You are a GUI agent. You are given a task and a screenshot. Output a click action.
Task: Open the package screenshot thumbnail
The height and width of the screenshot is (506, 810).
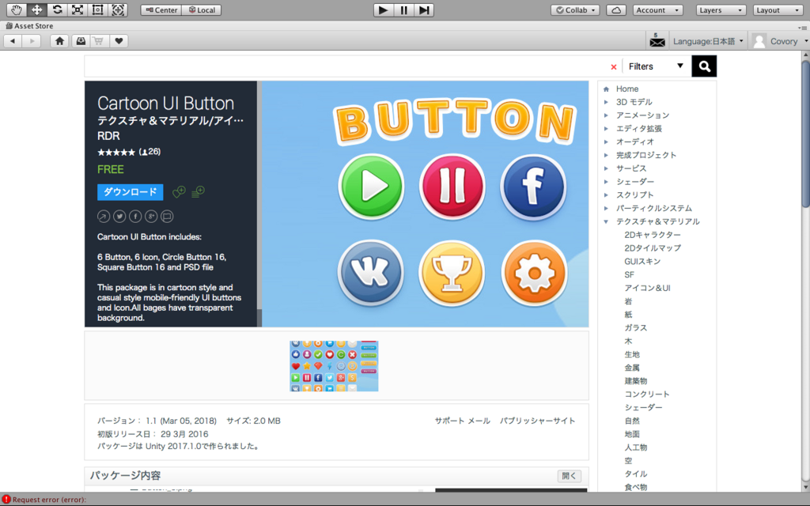coord(334,365)
